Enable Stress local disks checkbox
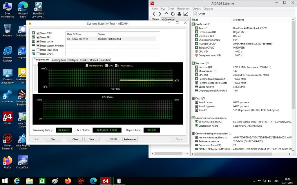Image resolution: width=297 pixels, height=185 pixels. [x=38, y=50]
